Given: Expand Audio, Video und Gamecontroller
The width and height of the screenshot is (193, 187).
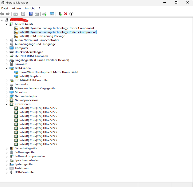Looking at the screenshot, I should click(7, 40).
